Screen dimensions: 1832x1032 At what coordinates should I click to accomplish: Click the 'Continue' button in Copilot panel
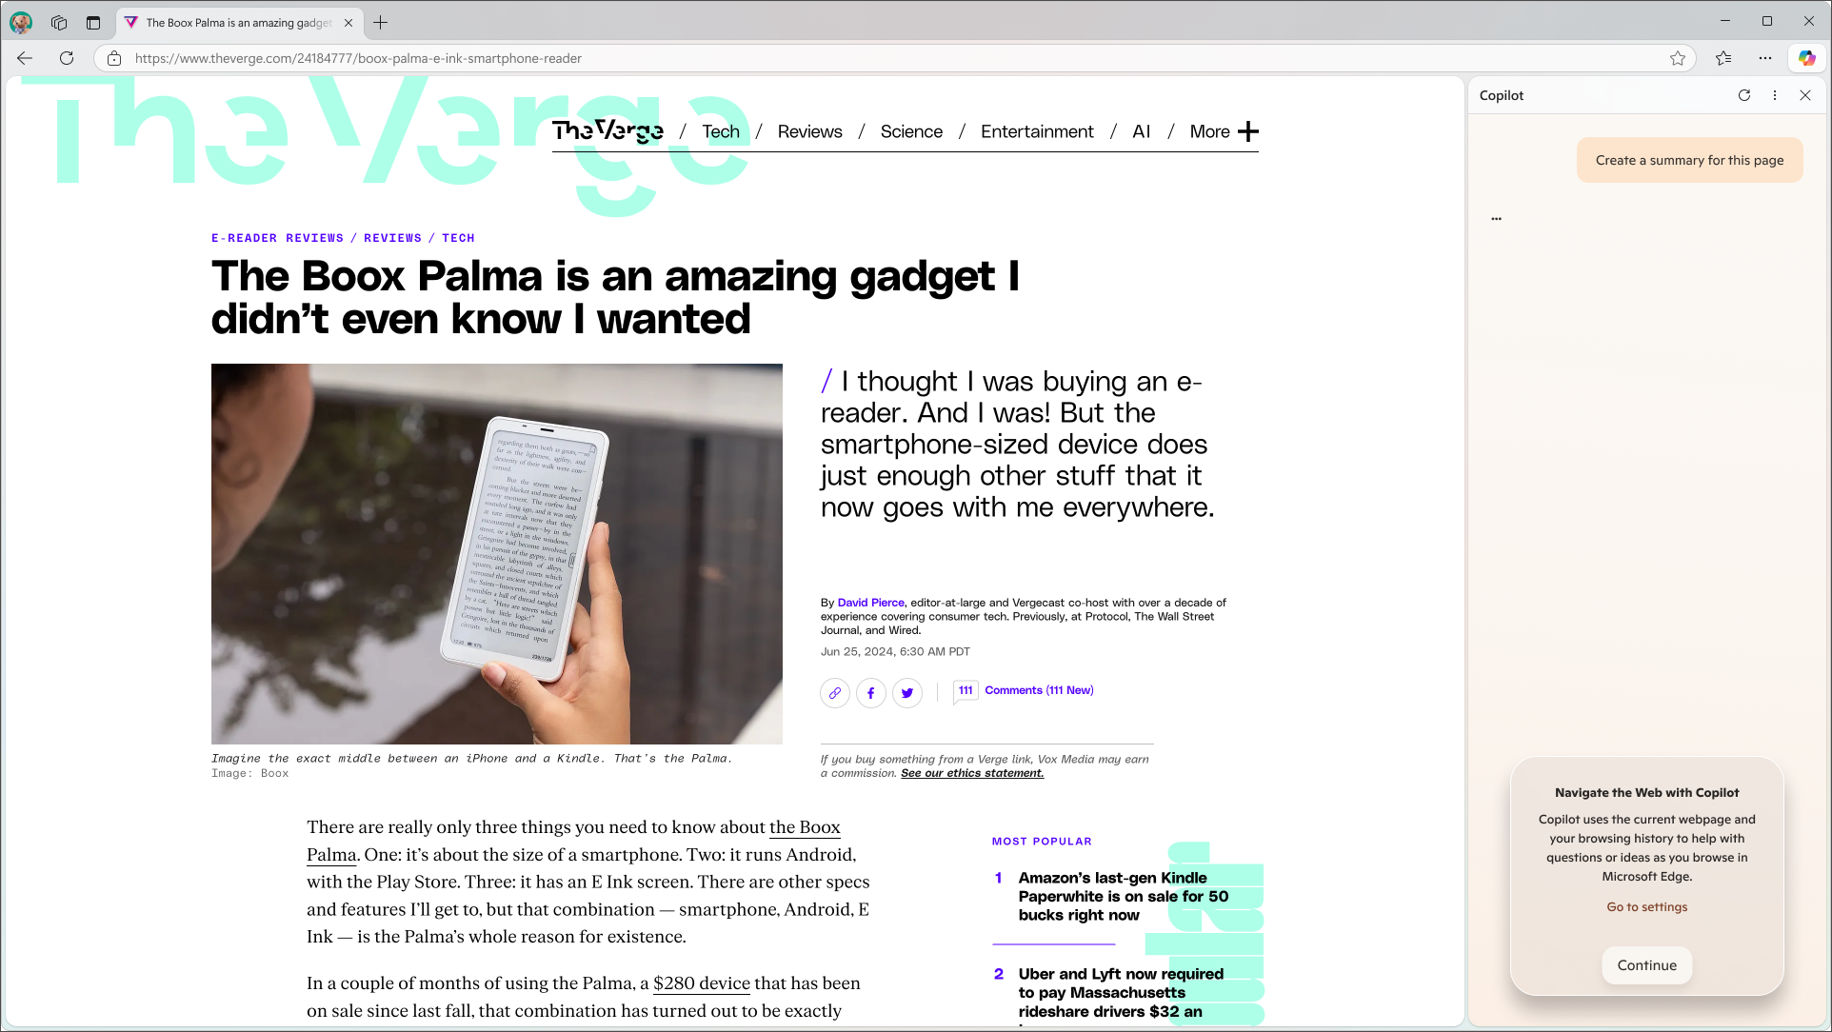[1647, 964]
